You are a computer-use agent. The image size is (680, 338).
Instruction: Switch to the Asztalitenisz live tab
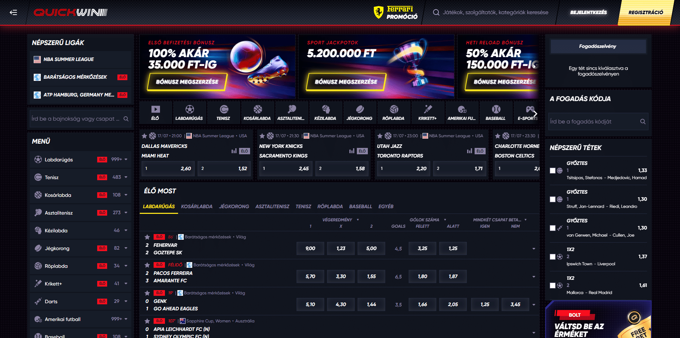tap(272, 206)
